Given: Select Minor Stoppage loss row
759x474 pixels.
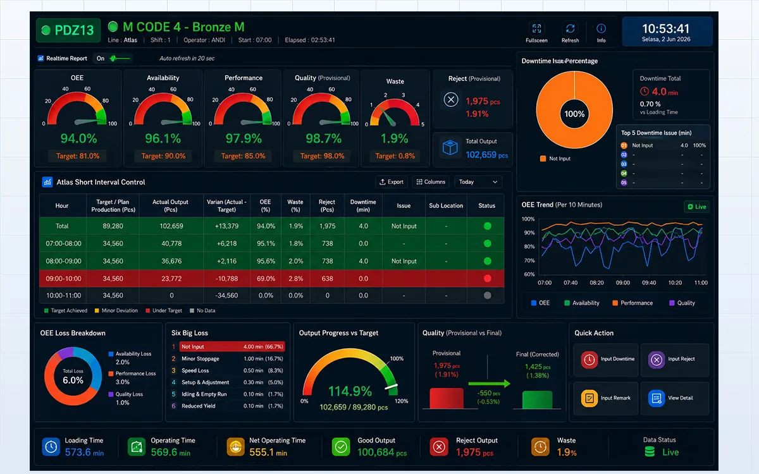Looking at the screenshot, I should (228, 358).
